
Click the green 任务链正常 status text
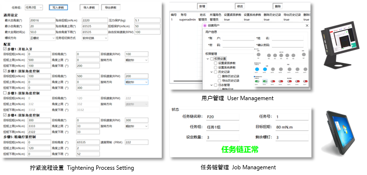coord(240,149)
